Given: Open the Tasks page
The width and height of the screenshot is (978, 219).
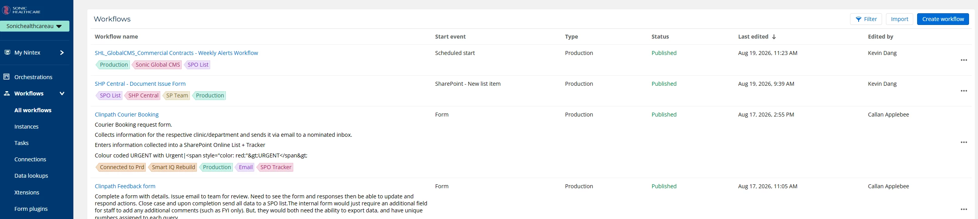Looking at the screenshot, I should (x=21, y=143).
